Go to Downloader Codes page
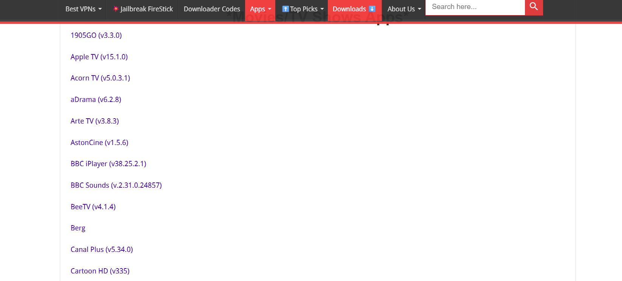The image size is (622, 281). click(x=212, y=9)
